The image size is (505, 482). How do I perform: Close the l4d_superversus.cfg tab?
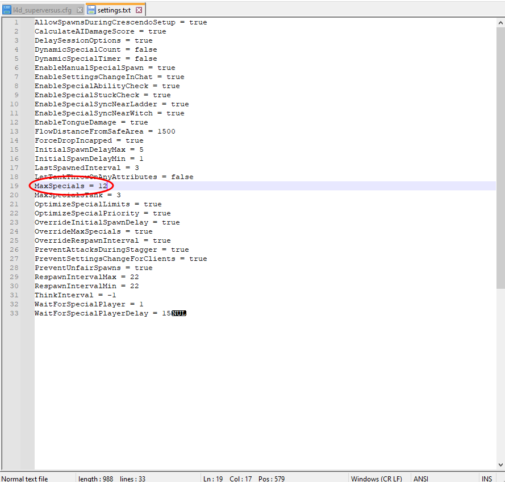80,10
